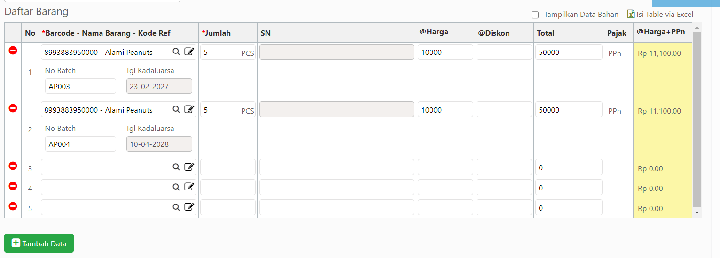Viewport: 720px width, 258px height.
Task: Open edit icon for row 2 item
Action: coord(189,110)
